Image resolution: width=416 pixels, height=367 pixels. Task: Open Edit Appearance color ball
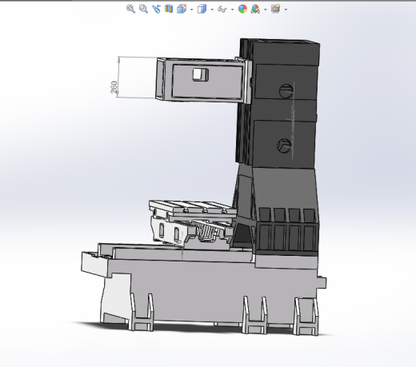242,9
